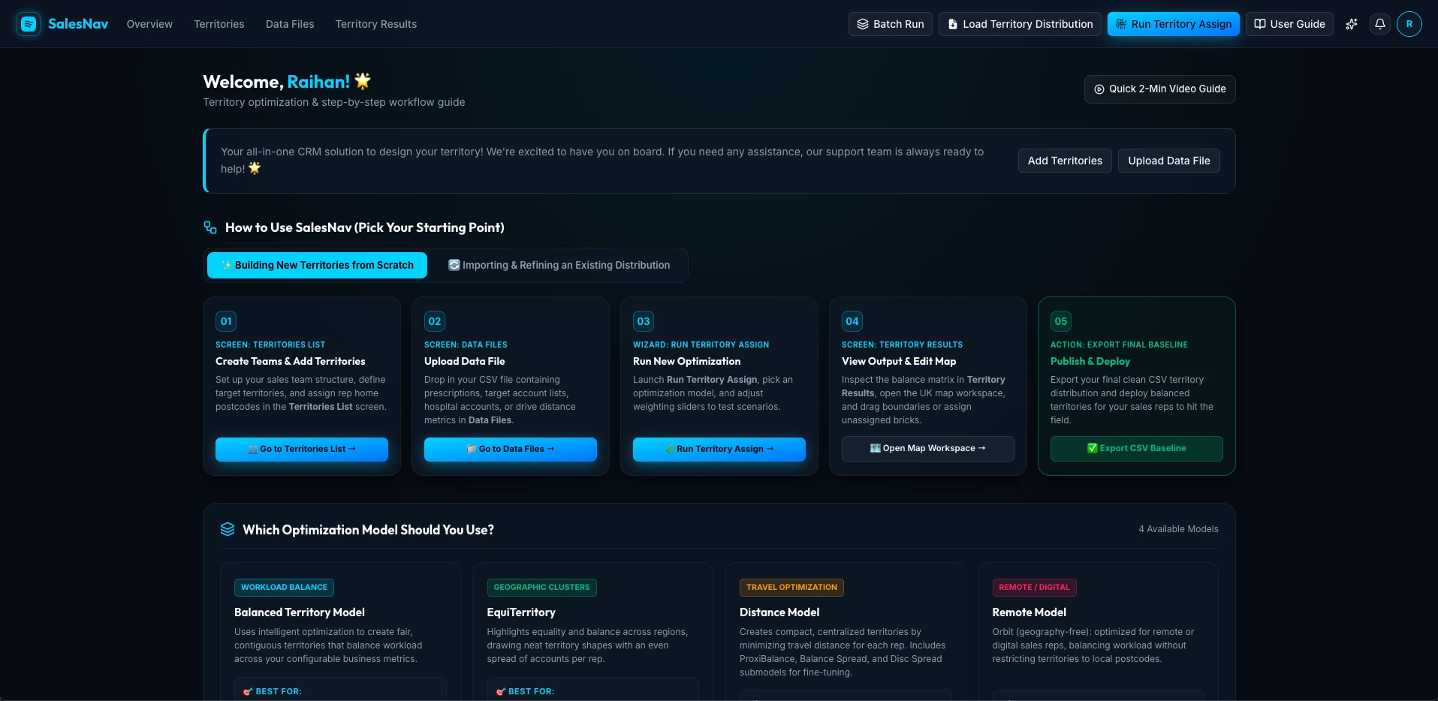This screenshot has height=701, width=1438.
Task: Click Run Territory Assign button in step 03
Action: 719,449
